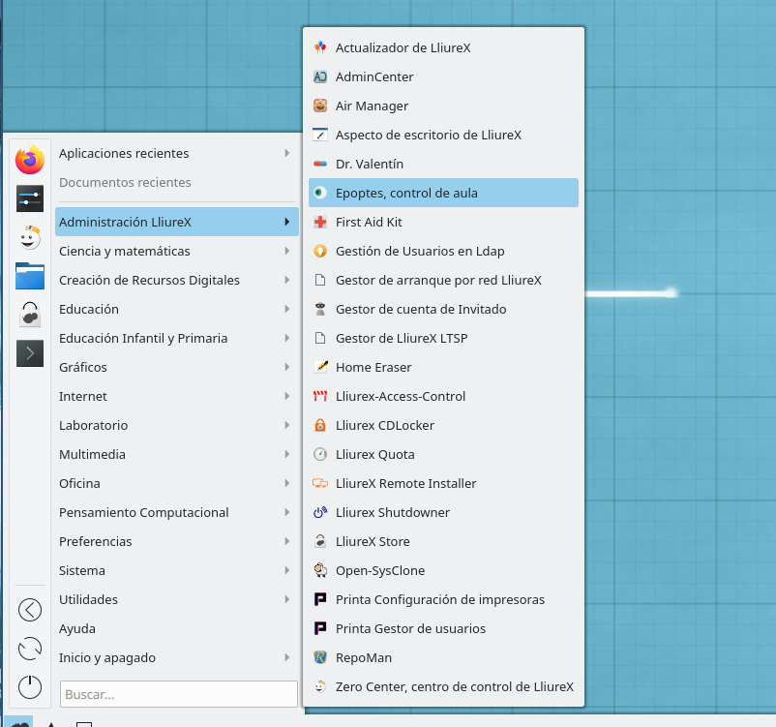Viewport: 776px width, 727px height.
Task: Open the file manager folder icon
Action: [30, 276]
